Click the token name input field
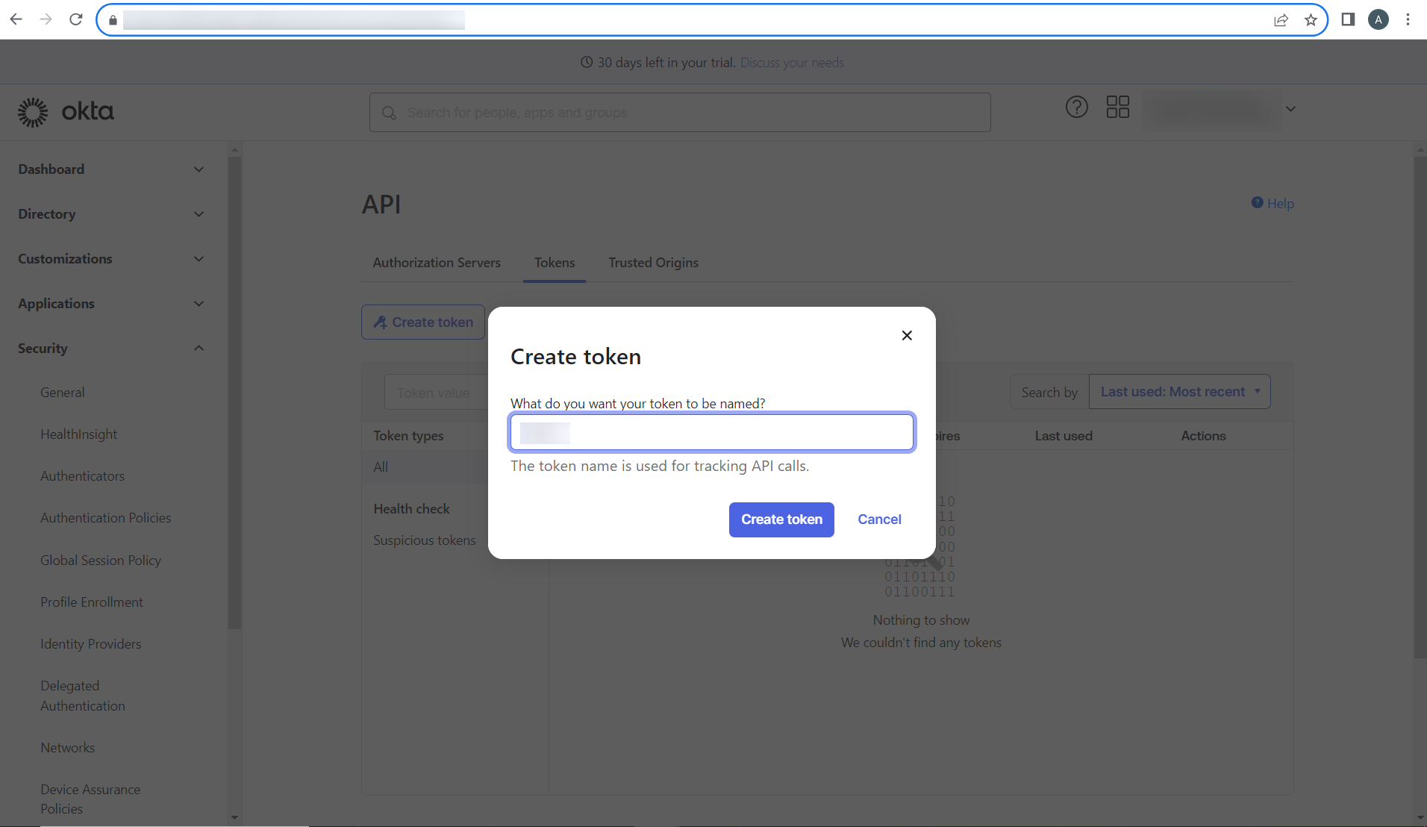 (712, 432)
